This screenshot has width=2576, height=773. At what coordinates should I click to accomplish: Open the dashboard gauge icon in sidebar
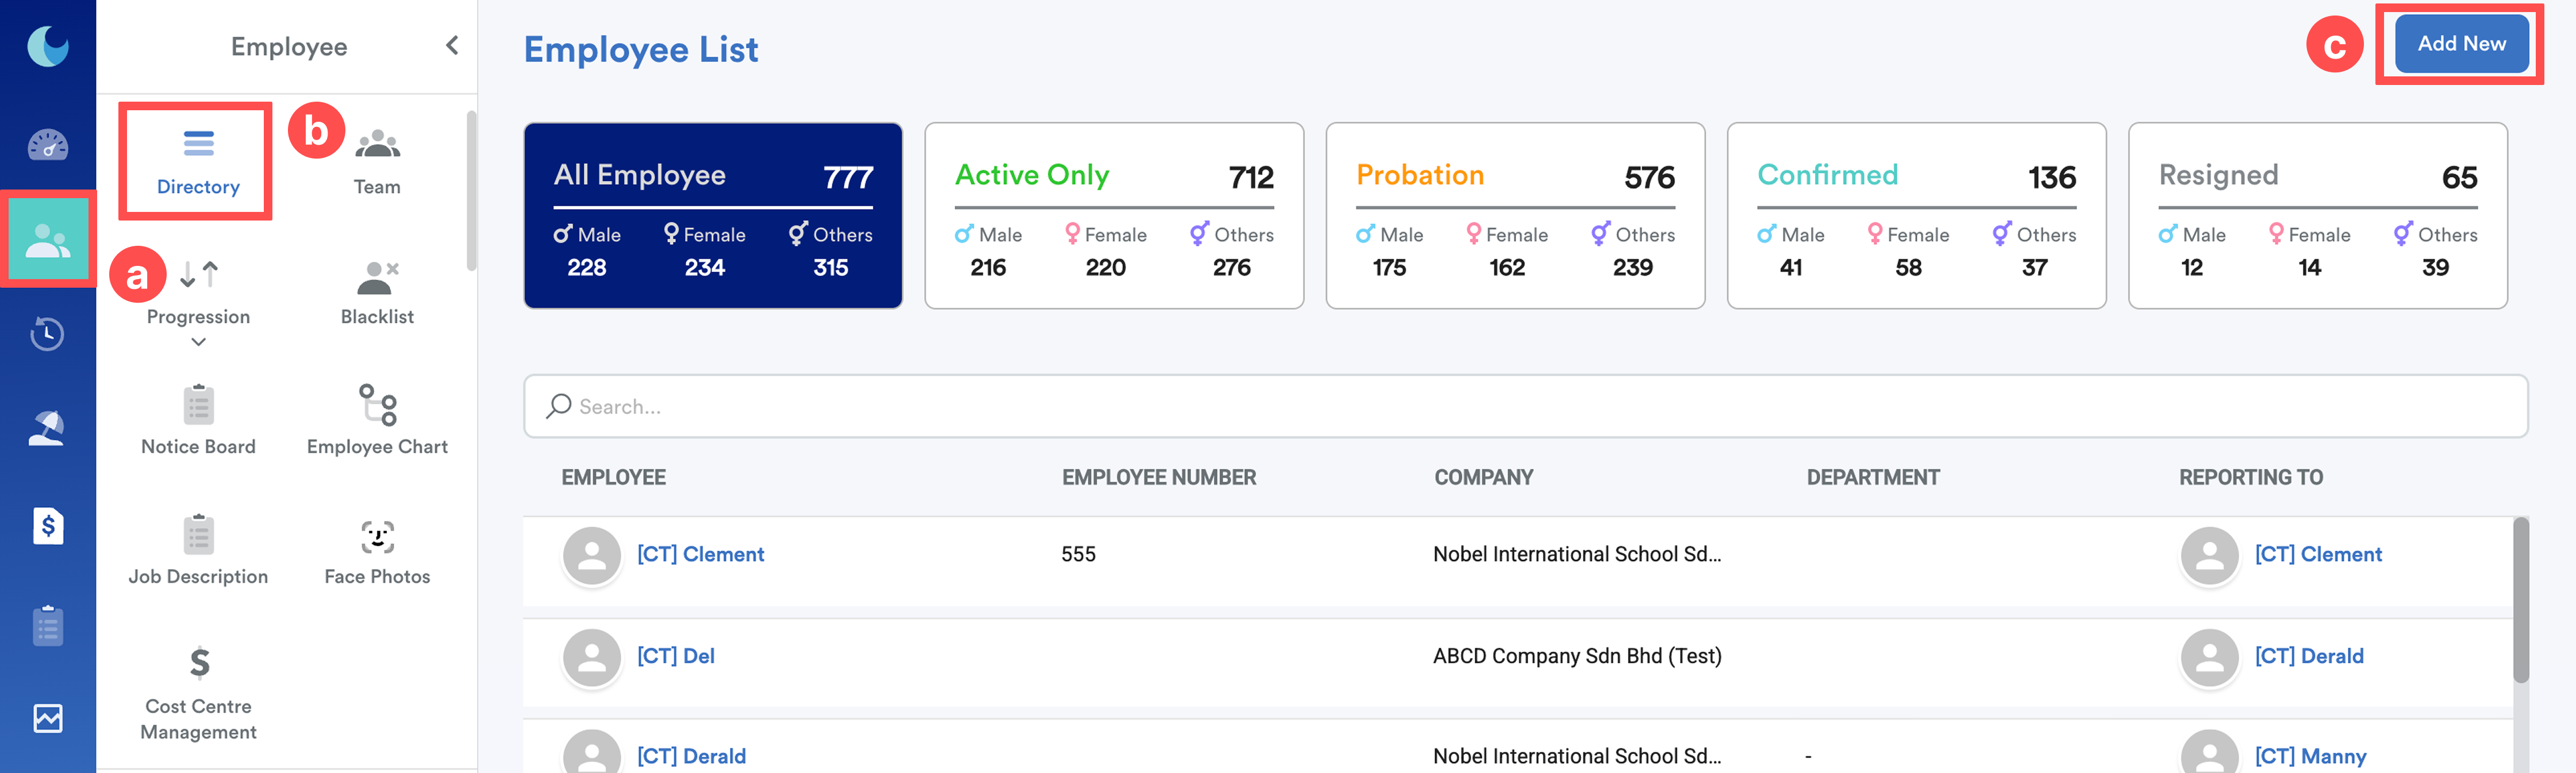click(x=47, y=146)
